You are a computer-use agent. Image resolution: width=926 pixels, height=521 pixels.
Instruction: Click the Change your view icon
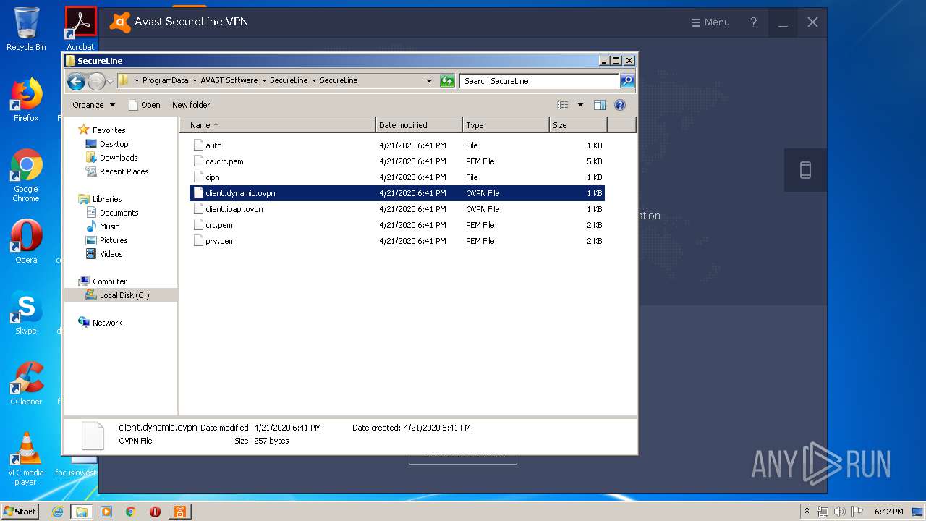(x=563, y=105)
